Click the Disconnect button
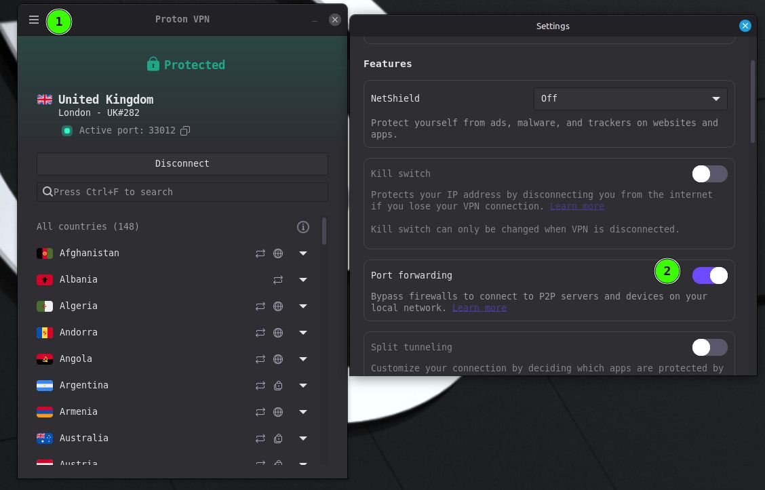Image resolution: width=765 pixels, height=490 pixels. click(x=182, y=164)
